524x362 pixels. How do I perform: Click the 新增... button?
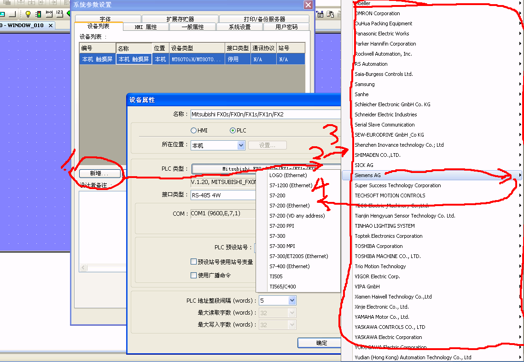99,173
